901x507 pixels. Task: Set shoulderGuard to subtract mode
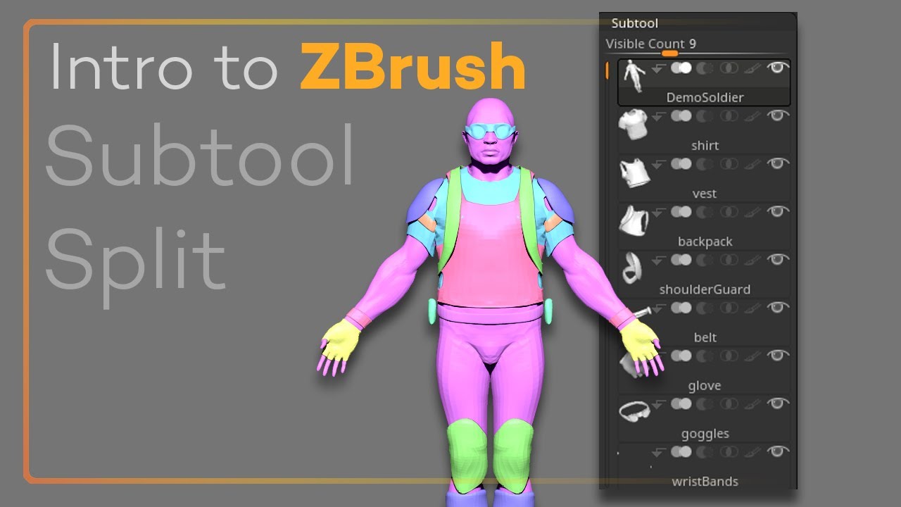tap(705, 260)
